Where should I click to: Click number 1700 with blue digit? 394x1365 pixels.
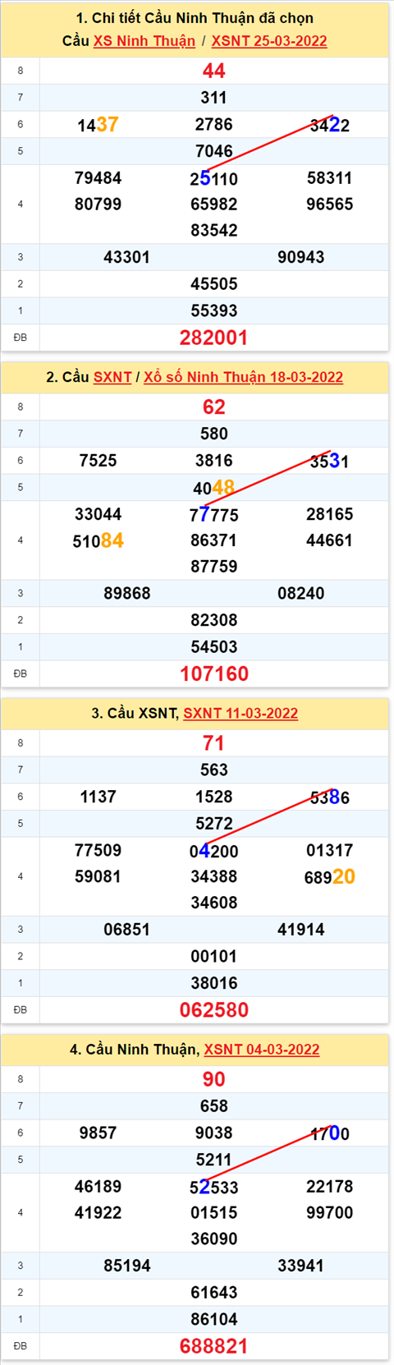click(329, 1133)
